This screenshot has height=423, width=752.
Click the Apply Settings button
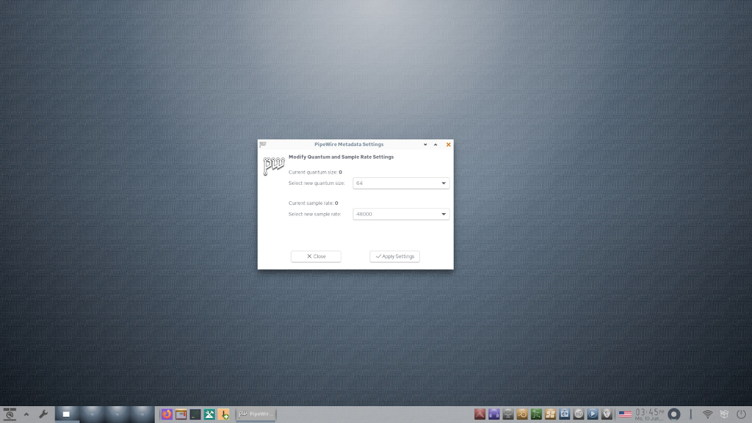[395, 256]
